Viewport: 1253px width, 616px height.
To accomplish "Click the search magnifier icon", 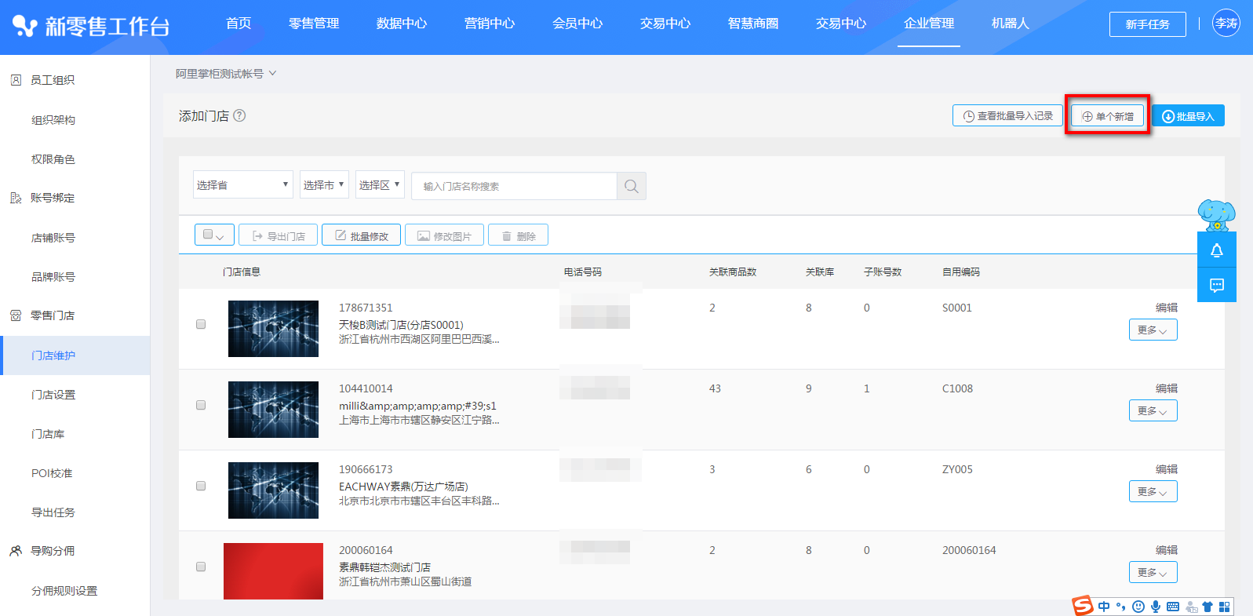I will pos(631,186).
